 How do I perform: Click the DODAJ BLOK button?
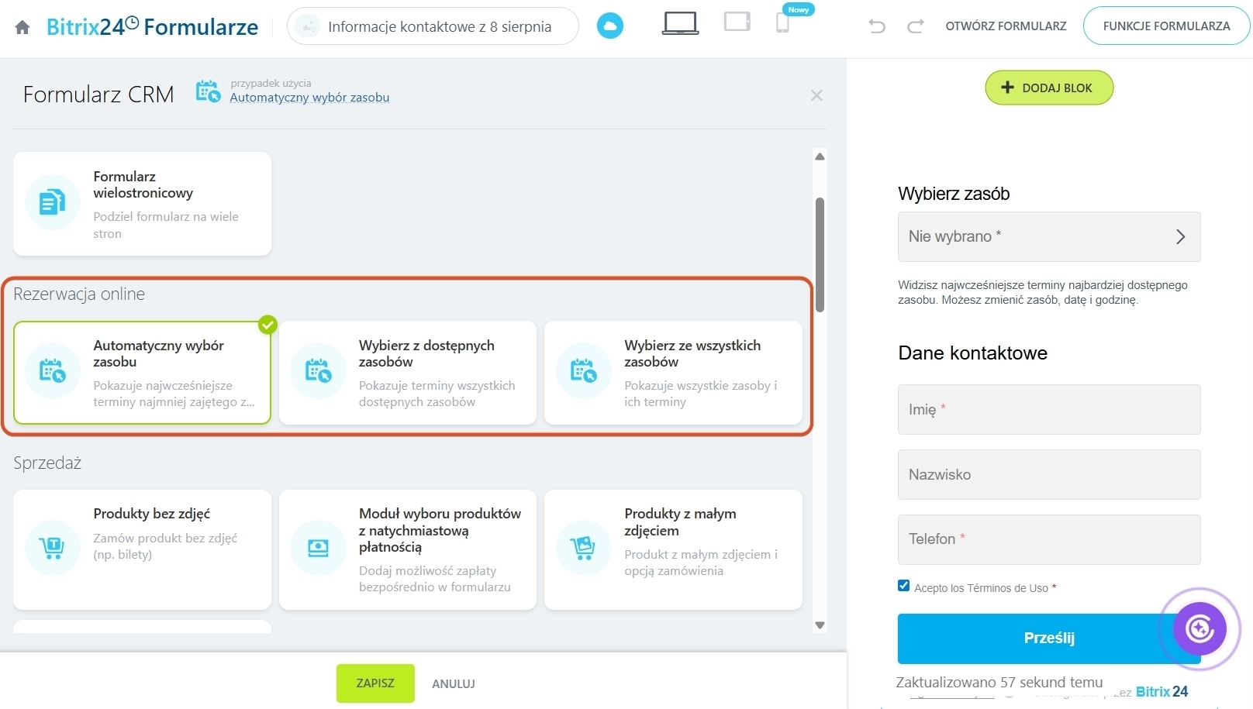[x=1049, y=88]
